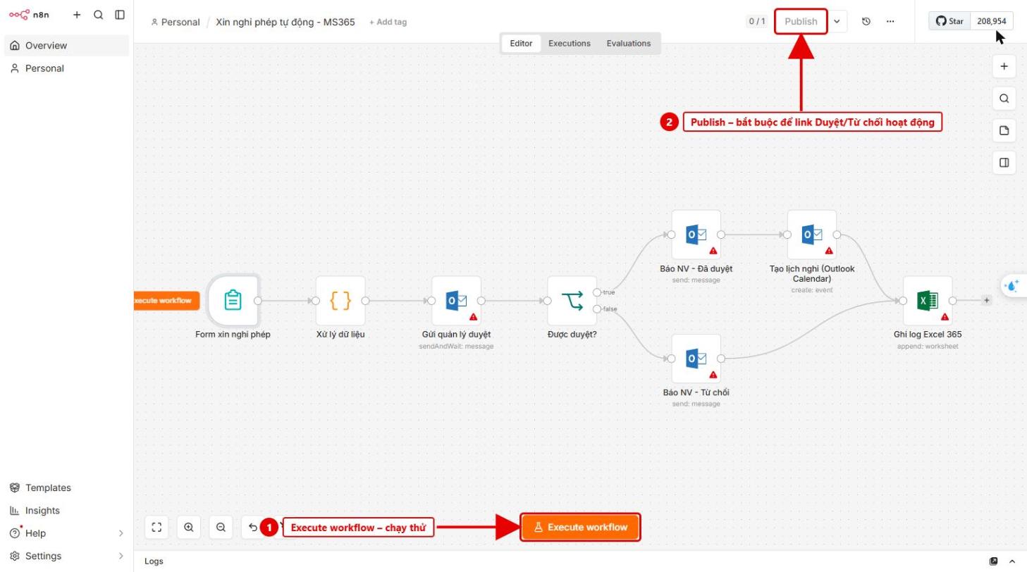Image resolution: width=1027 pixels, height=572 pixels.
Task: Expand the Logs panel chevron
Action: [1013, 561]
